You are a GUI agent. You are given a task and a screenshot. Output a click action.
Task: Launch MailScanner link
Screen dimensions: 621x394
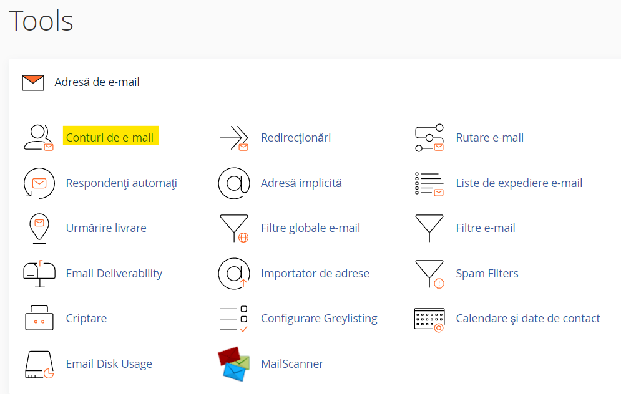tap(292, 364)
